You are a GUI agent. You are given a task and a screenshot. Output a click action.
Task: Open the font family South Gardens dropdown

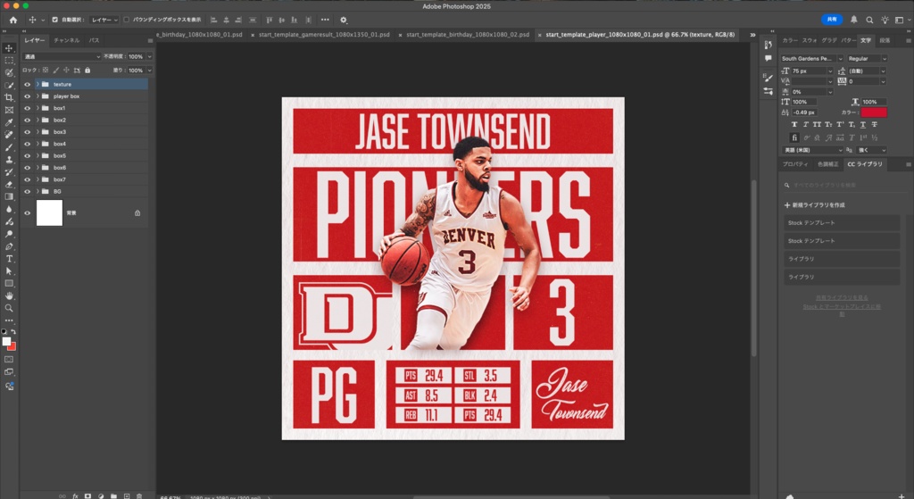[x=812, y=58]
